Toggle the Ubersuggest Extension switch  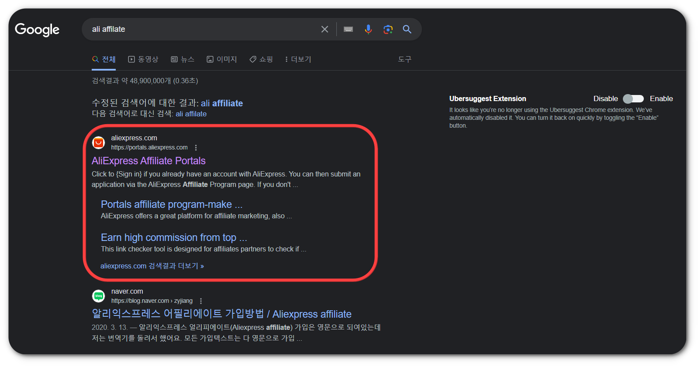tap(633, 99)
